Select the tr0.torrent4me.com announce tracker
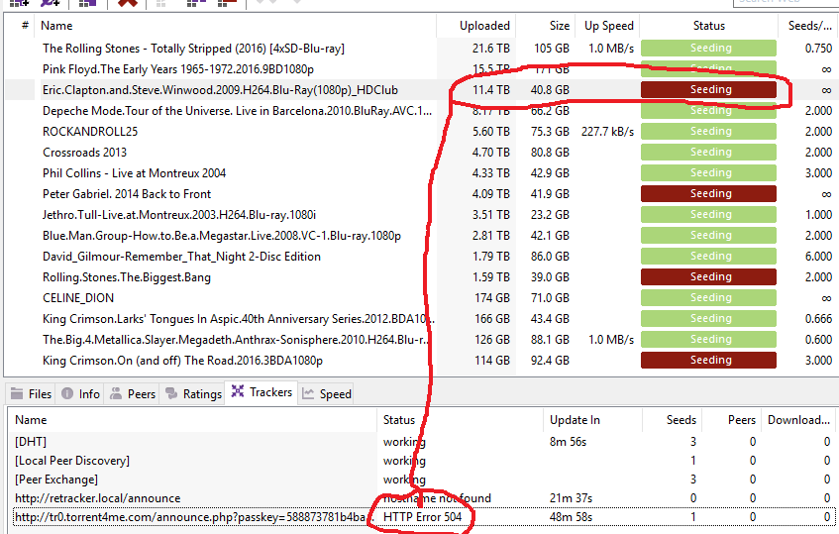The height and width of the screenshot is (534, 839). pyautogui.click(x=422, y=517)
